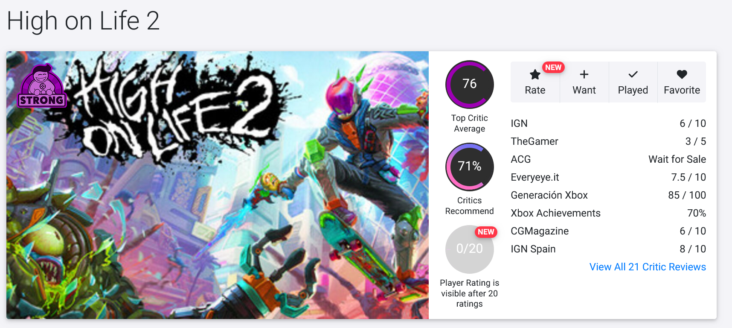Toggle the Favorite heart icon

(x=682, y=75)
